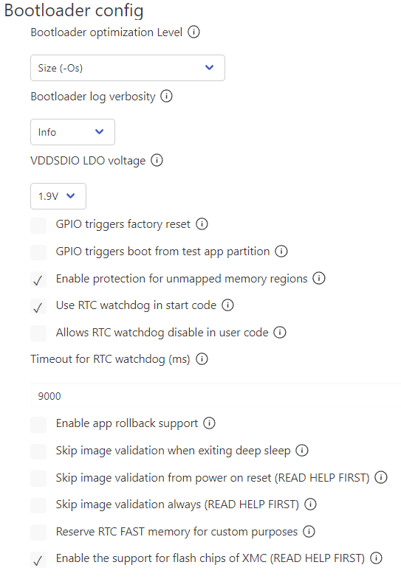
Task: Toggle Allows RTC watchdog disable in user code
Action: pyautogui.click(x=38, y=333)
